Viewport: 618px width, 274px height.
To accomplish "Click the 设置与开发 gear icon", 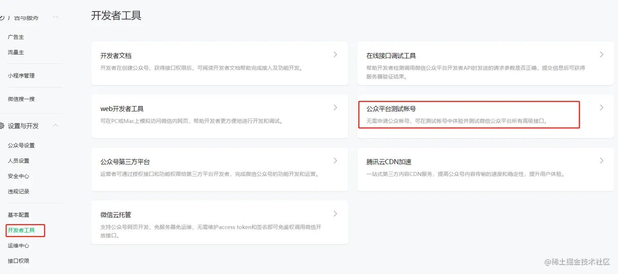I will click(x=2, y=126).
